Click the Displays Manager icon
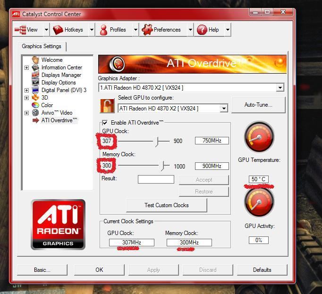 point(35,75)
